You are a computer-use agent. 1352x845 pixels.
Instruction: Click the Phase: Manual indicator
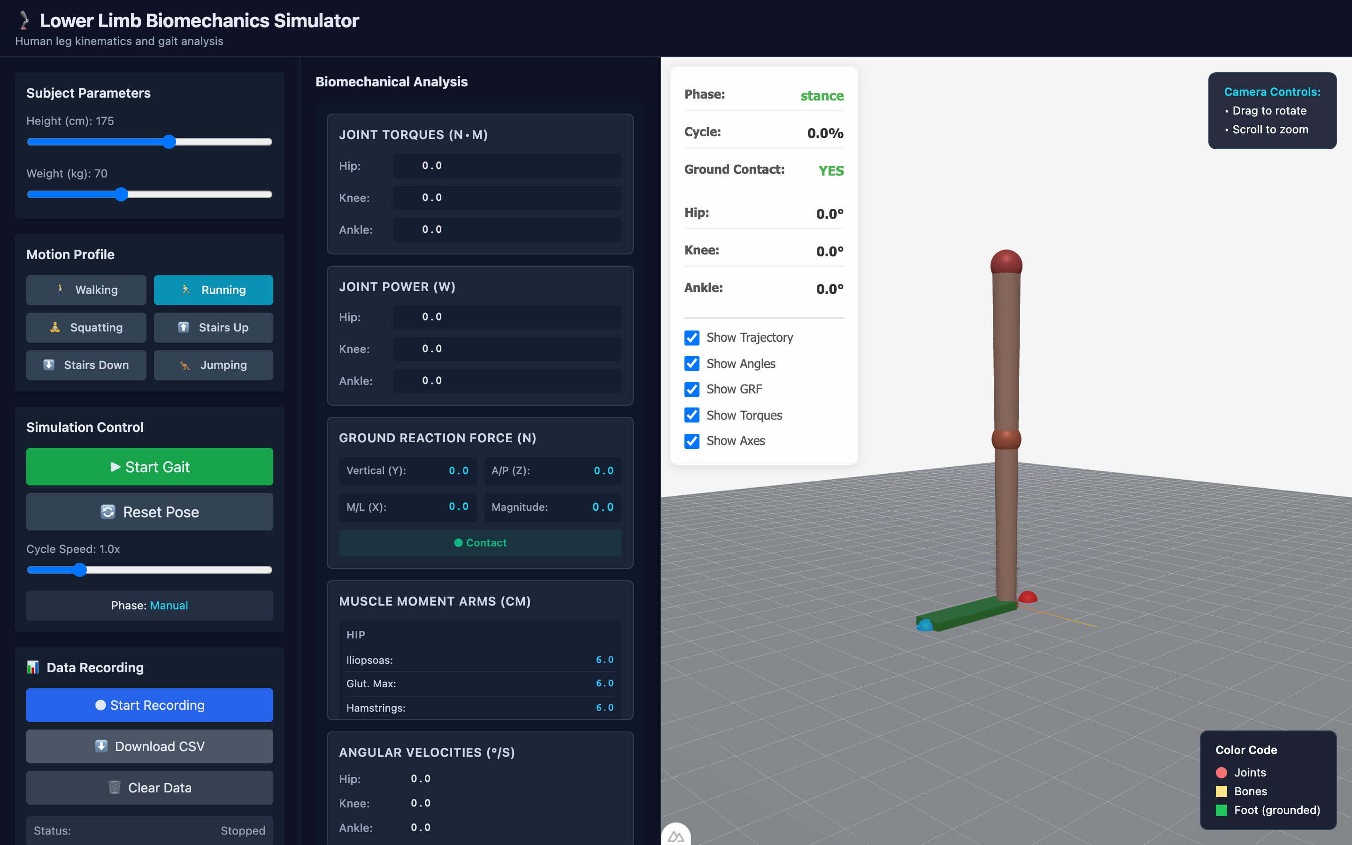[150, 605]
